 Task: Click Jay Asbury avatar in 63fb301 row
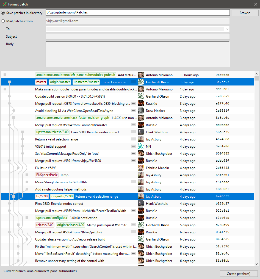(x=141, y=175)
